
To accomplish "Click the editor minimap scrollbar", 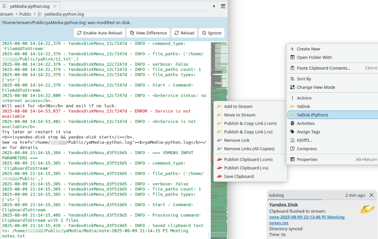I will (x=219, y=140).
